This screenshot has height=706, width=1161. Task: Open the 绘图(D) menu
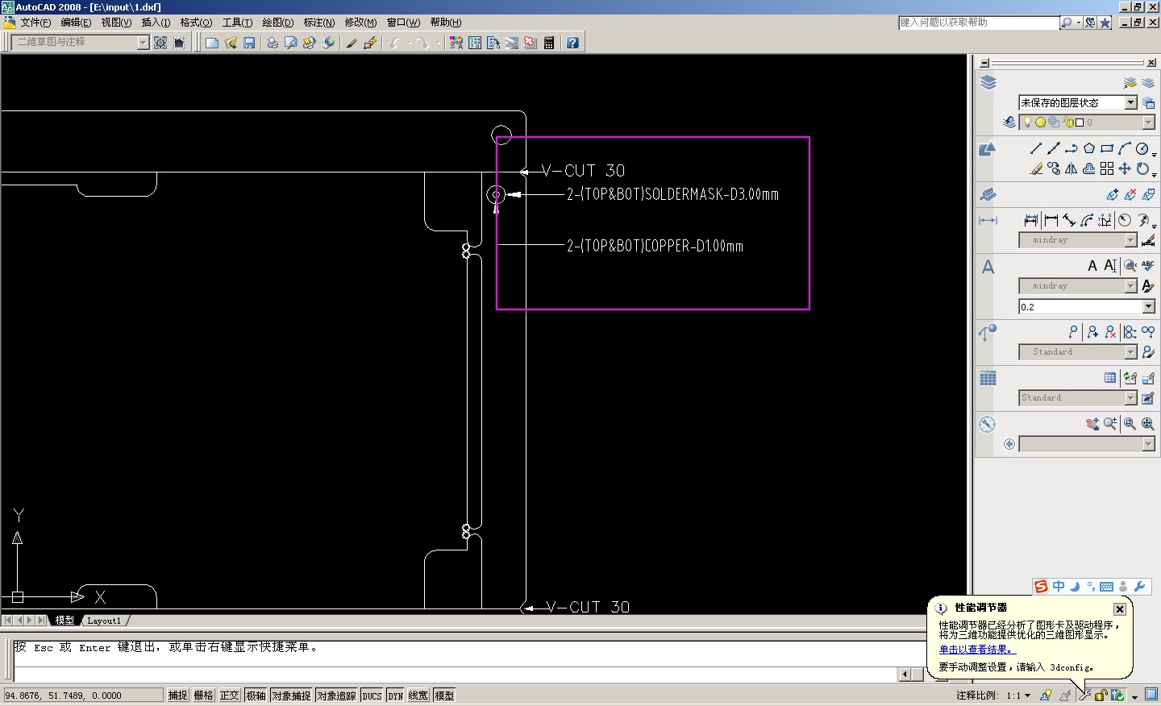[278, 23]
